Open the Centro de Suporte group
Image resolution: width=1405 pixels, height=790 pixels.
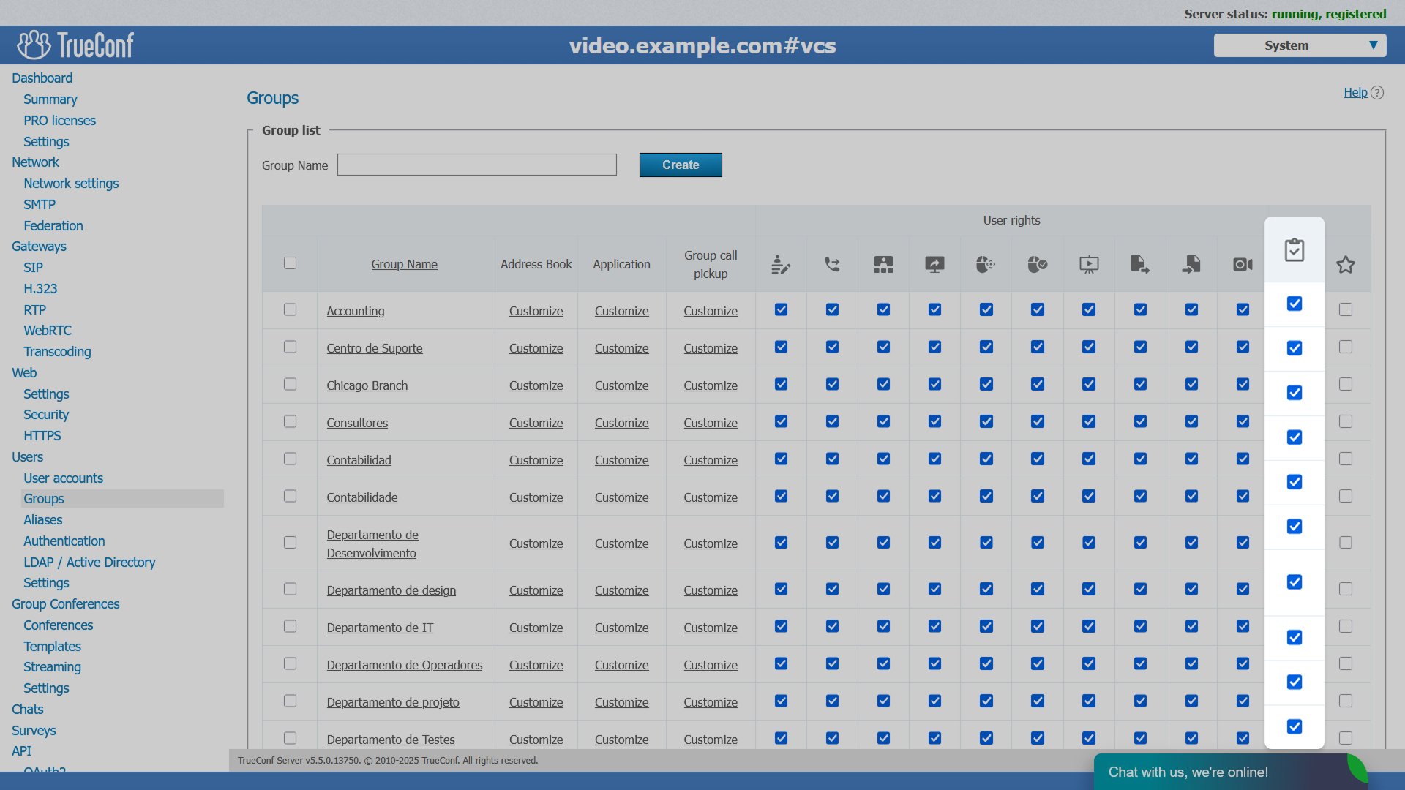374,348
